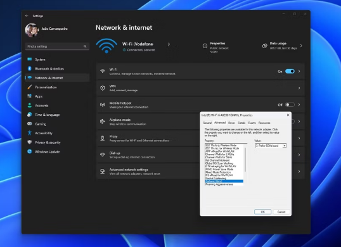Expand Advanced network settings chevron
341x247 pixels.
tap(299, 172)
